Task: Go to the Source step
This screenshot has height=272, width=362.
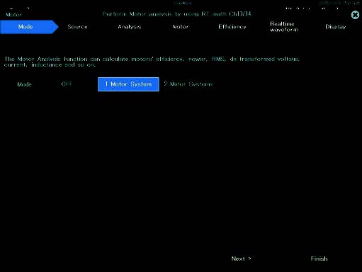Action: pyautogui.click(x=77, y=27)
